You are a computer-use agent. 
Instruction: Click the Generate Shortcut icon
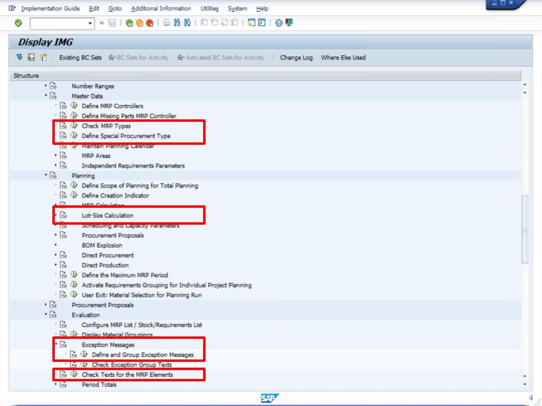[262, 23]
